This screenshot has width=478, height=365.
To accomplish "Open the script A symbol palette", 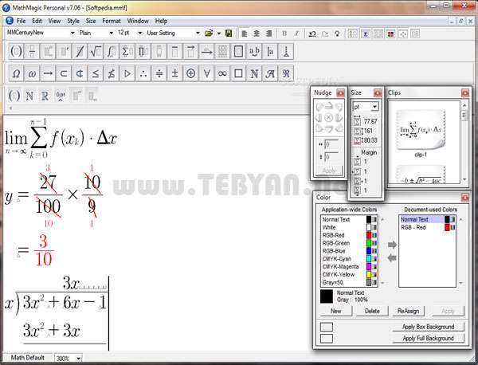I will pos(270,73).
